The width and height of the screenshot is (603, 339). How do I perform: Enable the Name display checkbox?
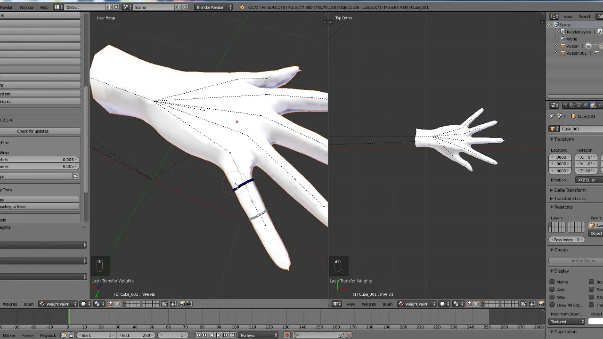tap(552, 282)
